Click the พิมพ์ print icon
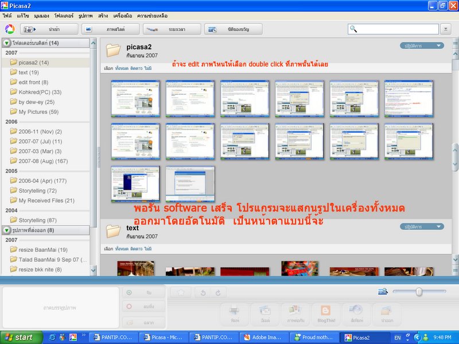 pos(235,314)
